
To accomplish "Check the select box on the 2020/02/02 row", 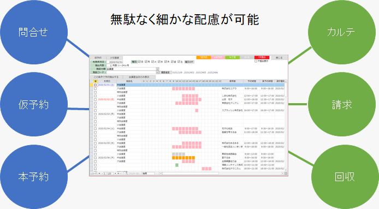I will (95, 99).
